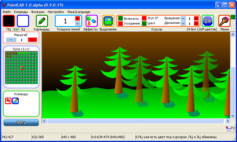The width and height of the screenshot is (237, 142).
Task: Open the Файл menu
Action: pyautogui.click(x=7, y=12)
